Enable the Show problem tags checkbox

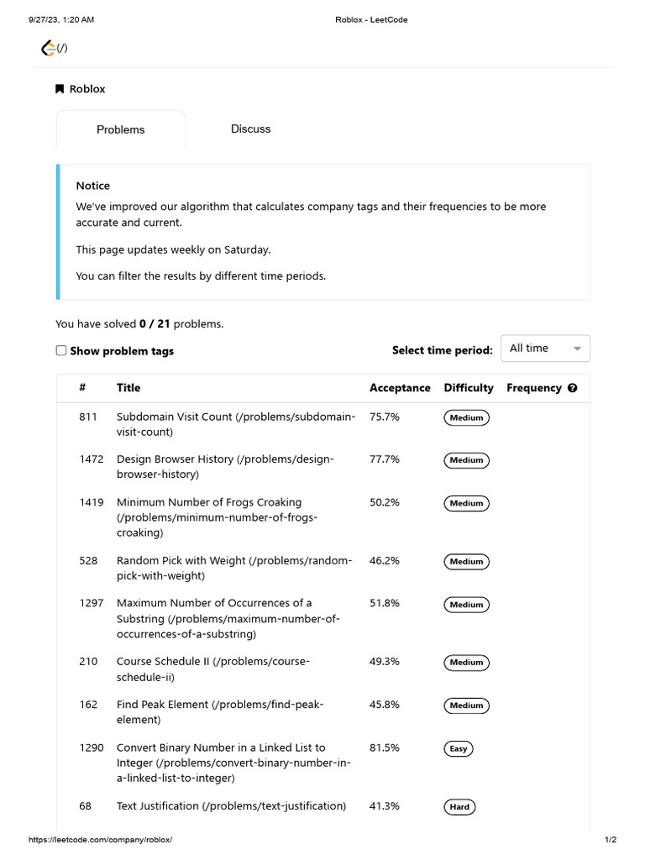[61, 350]
